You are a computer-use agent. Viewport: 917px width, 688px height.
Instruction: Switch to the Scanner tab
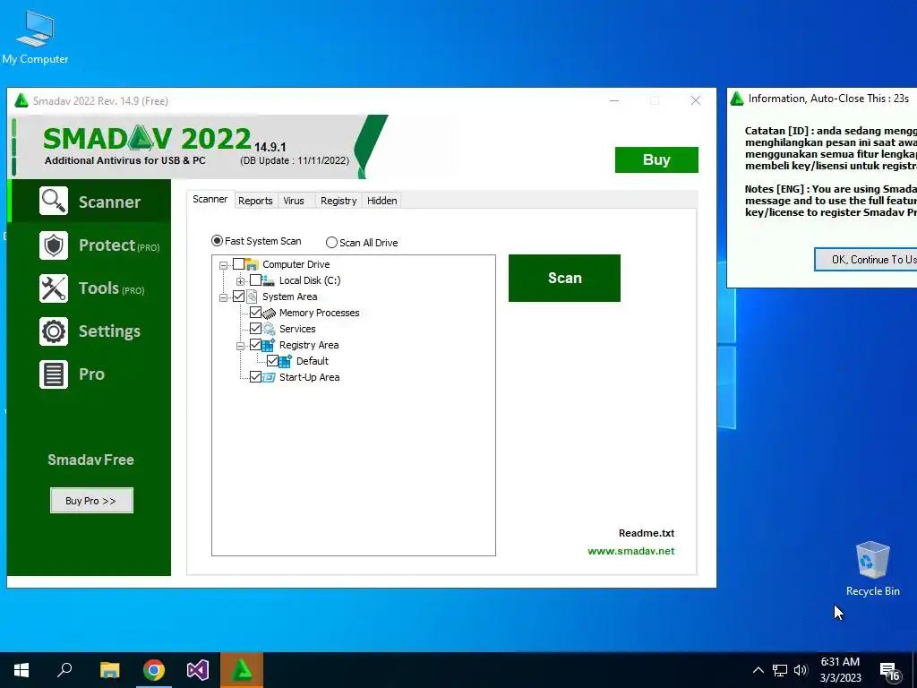point(210,199)
